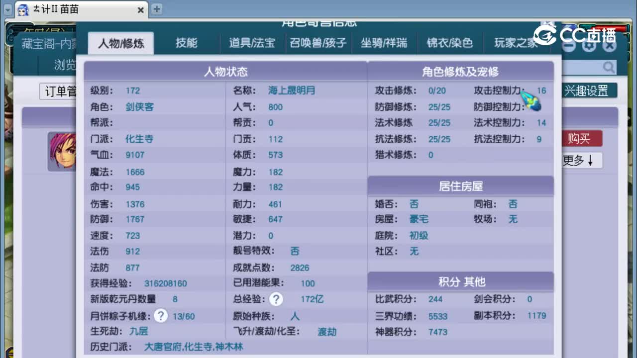Click the 角色修炼及宠修 section header

point(460,72)
